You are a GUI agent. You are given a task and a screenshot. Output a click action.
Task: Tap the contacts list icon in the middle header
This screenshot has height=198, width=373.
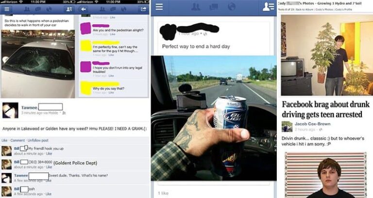tap(268, 7)
